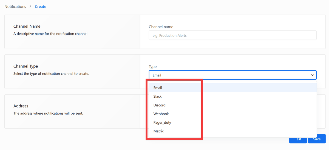The image size is (329, 150).
Task: Select the Webhook channel type option
Action: point(161,114)
